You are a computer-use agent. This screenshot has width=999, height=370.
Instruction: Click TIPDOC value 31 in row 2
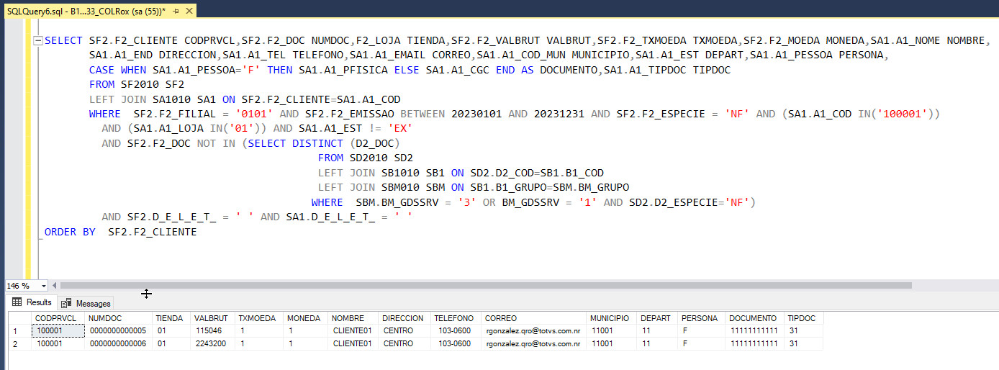coord(804,344)
